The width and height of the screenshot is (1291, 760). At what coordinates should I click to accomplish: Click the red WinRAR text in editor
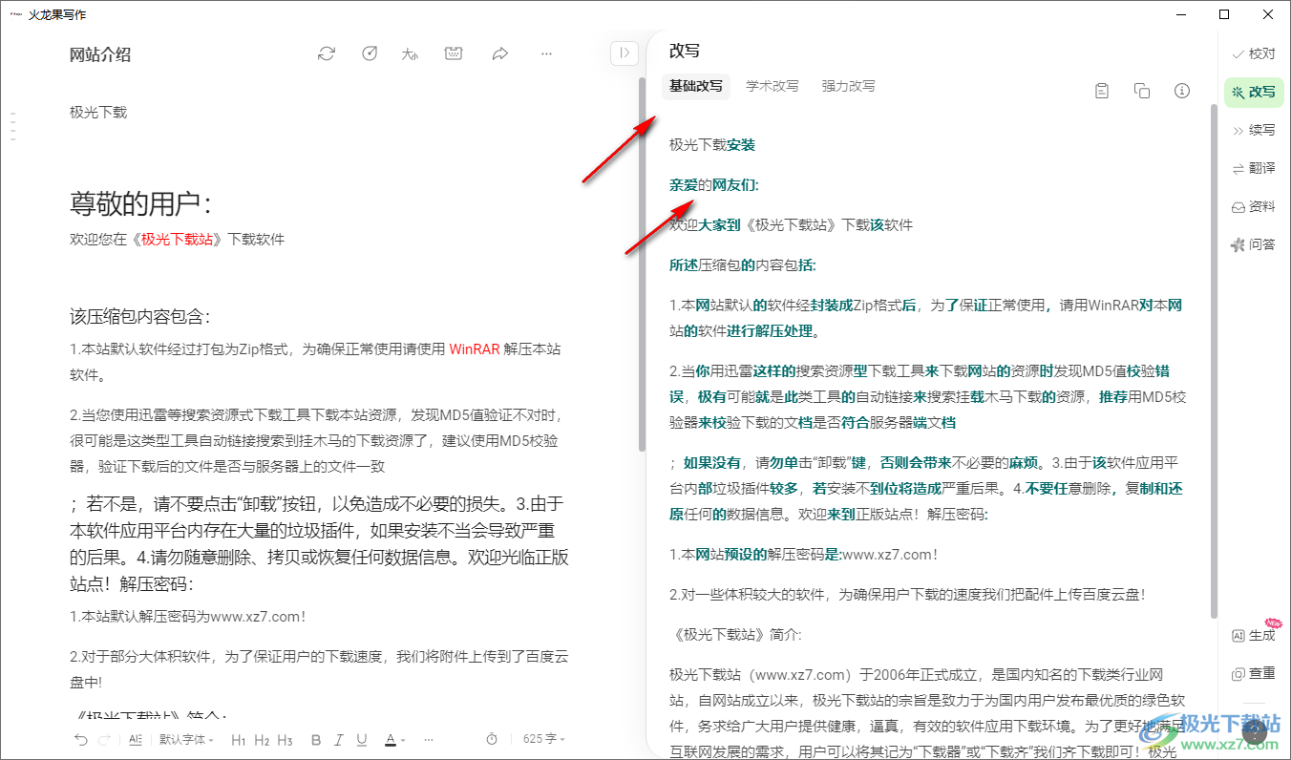(x=475, y=349)
